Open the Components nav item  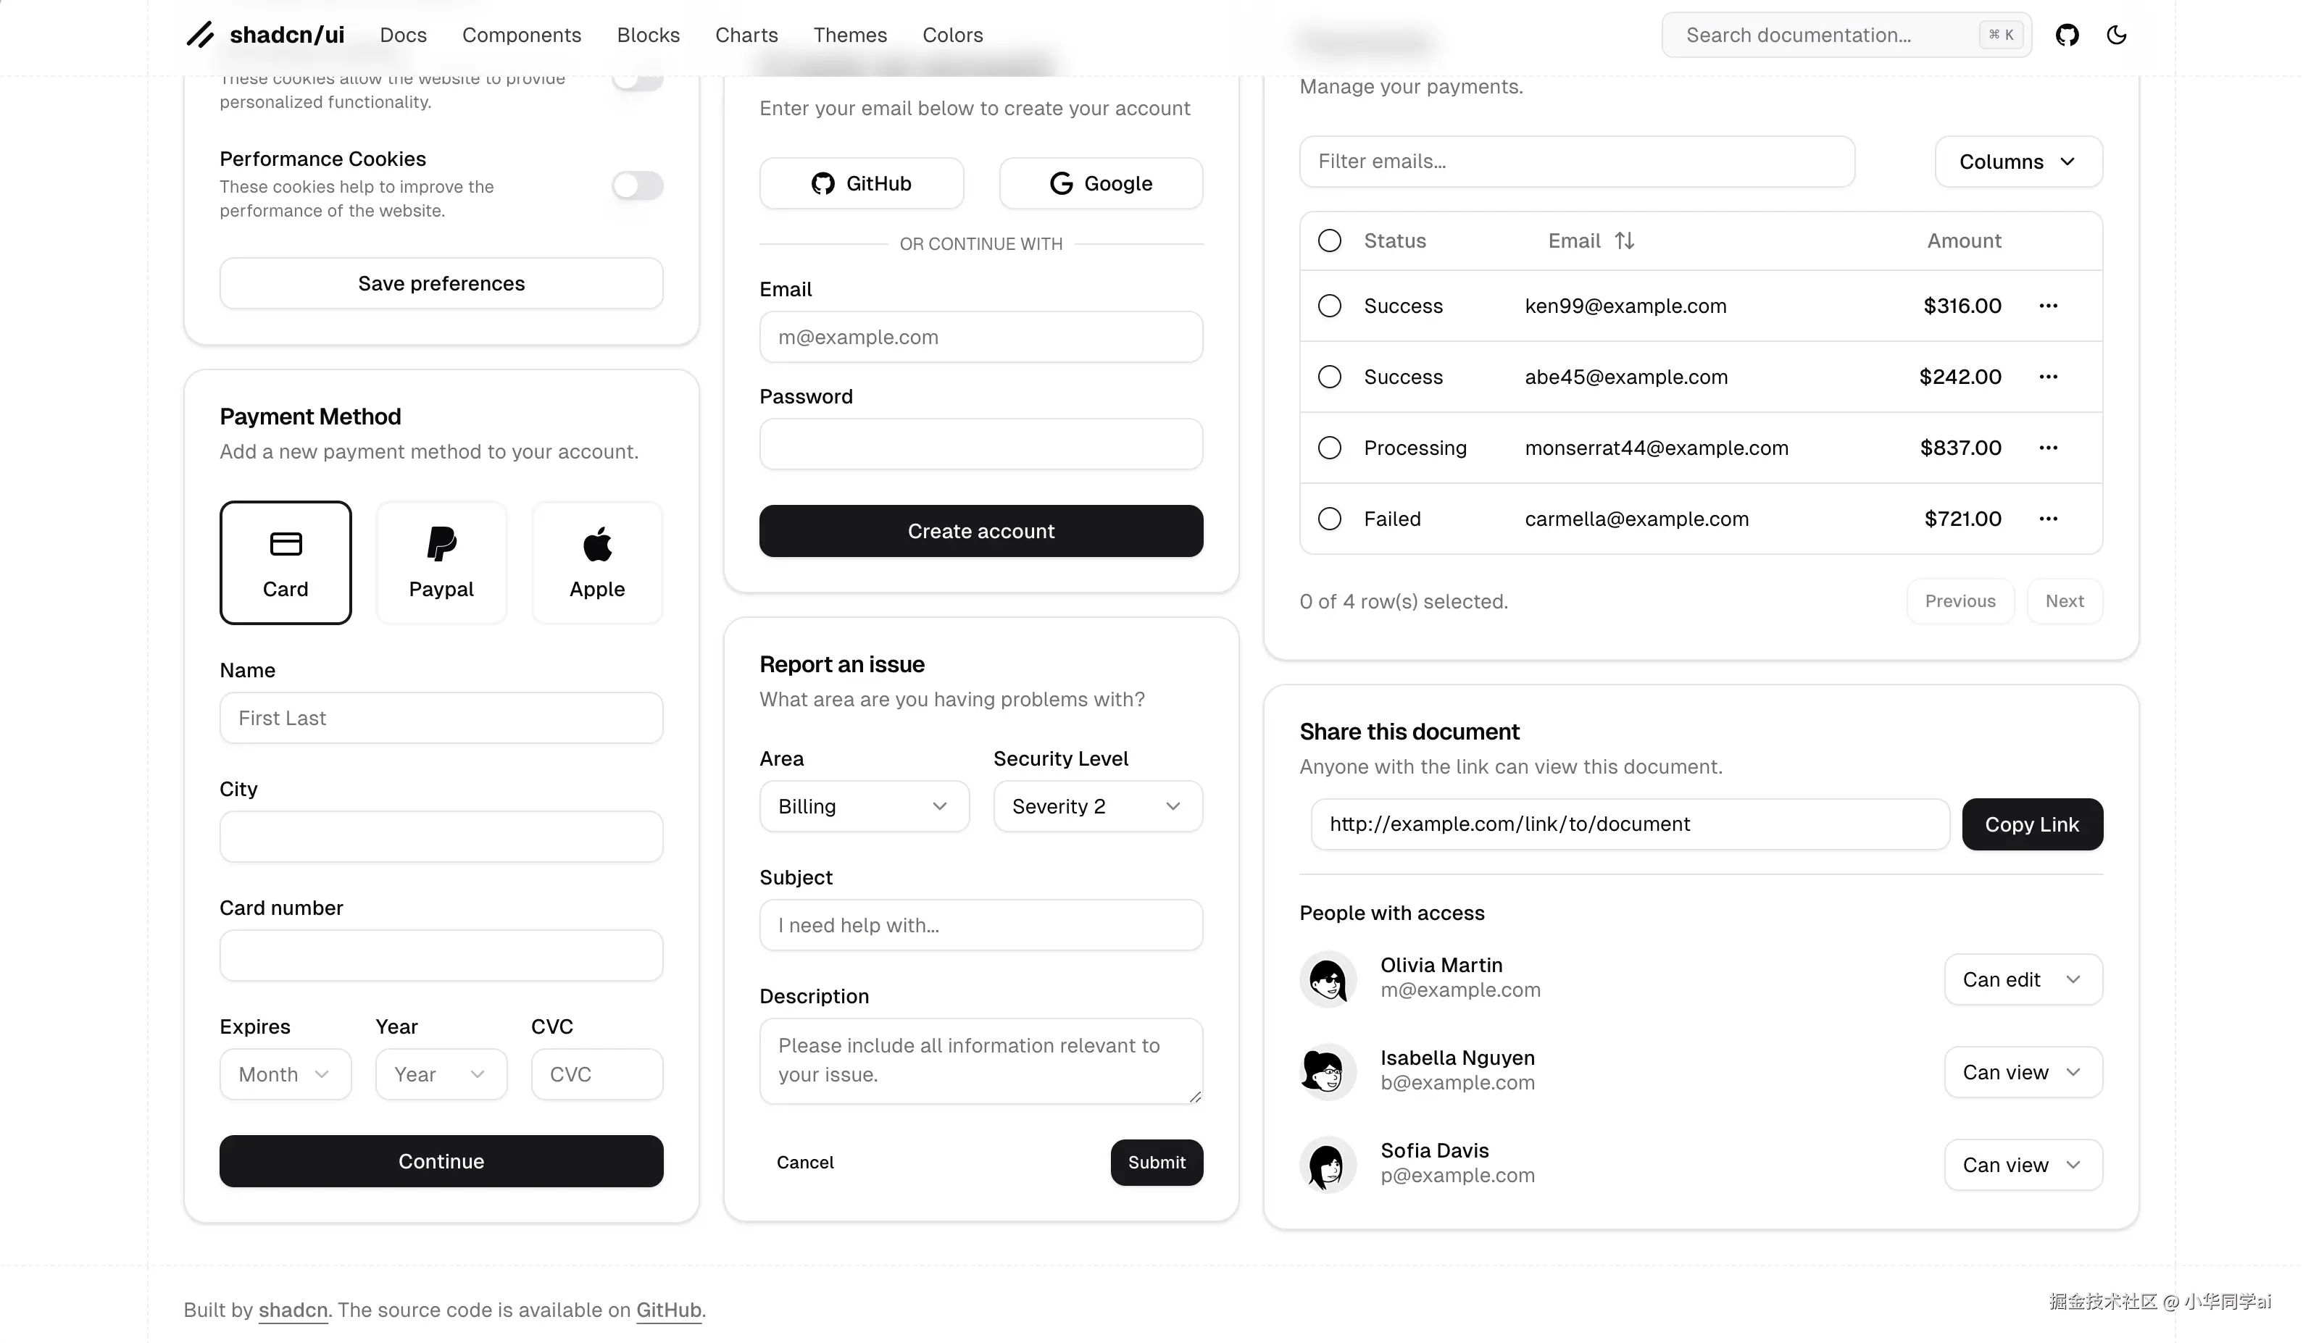521,35
